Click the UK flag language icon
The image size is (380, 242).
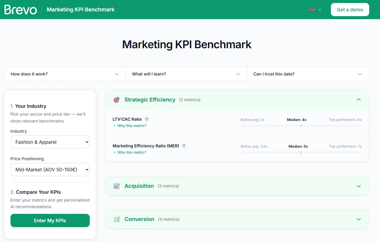coord(312,9)
